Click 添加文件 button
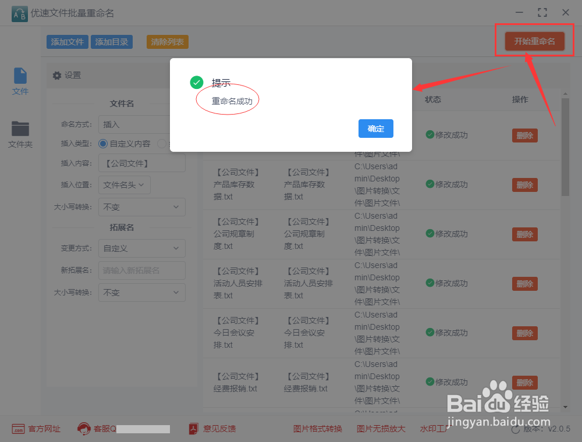The image size is (582, 442). (67, 42)
